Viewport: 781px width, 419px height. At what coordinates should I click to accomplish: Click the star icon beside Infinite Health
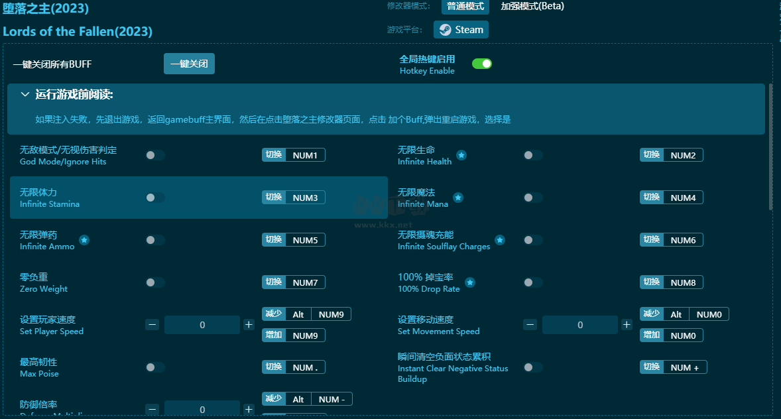point(461,155)
